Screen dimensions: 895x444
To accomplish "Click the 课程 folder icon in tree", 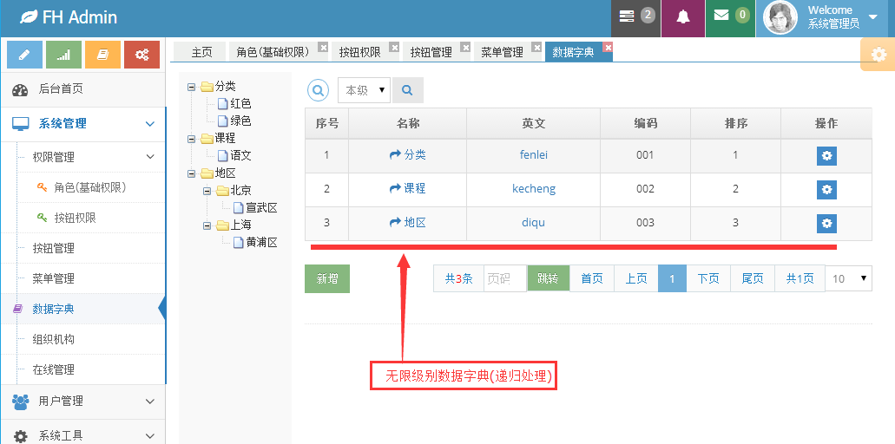I will (x=207, y=139).
